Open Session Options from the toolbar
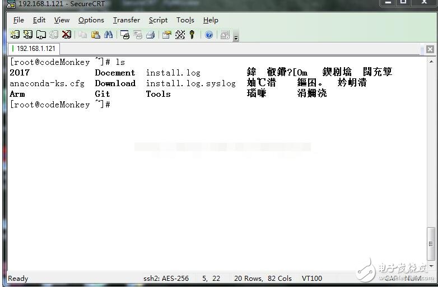This screenshot has width=438, height=287. point(166,35)
